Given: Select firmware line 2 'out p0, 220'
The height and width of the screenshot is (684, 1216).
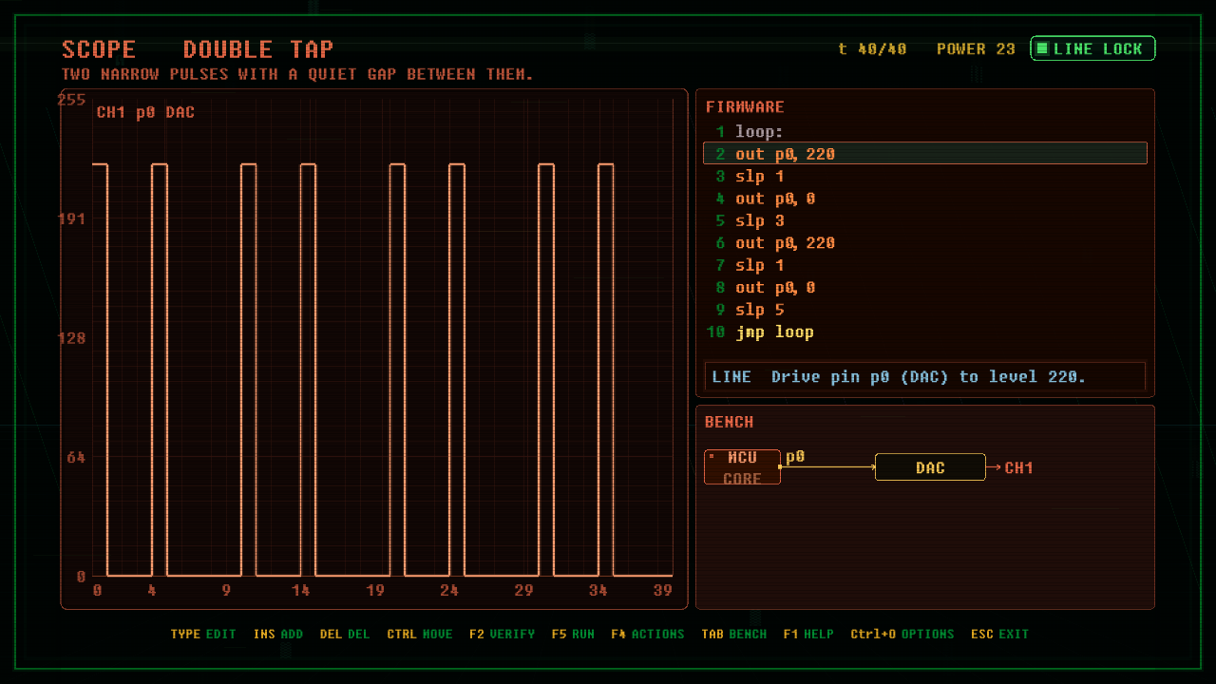Looking at the screenshot, I should tap(925, 154).
